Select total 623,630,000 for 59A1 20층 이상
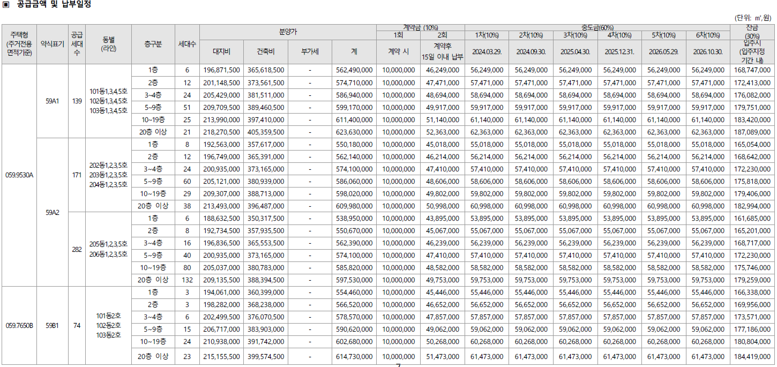The image size is (777, 367). click(354, 132)
